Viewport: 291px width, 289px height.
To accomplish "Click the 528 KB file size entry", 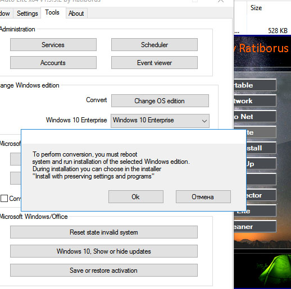I will [x=278, y=31].
